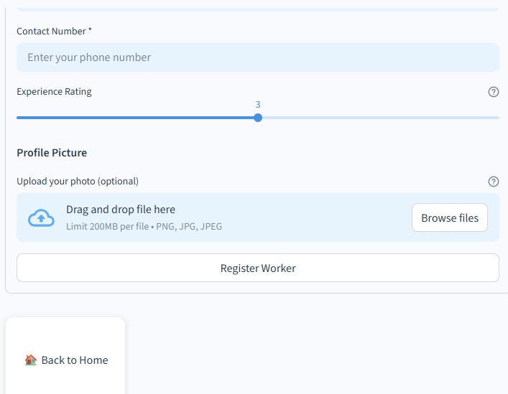Click the Experience Rating help icon
Viewport: 508px width, 394px height.
[493, 92]
